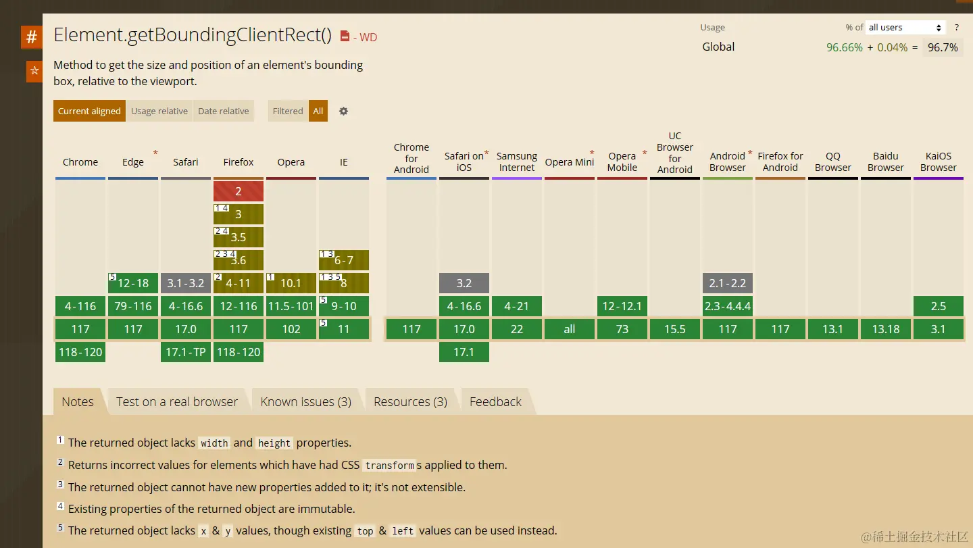Click the Android Browser header
The height and width of the screenshot is (548, 973).
point(728,162)
